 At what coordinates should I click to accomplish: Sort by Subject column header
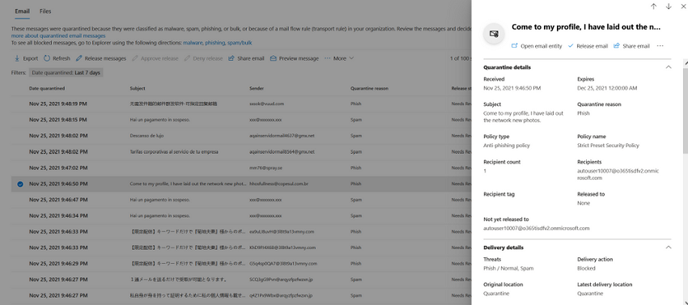(138, 88)
